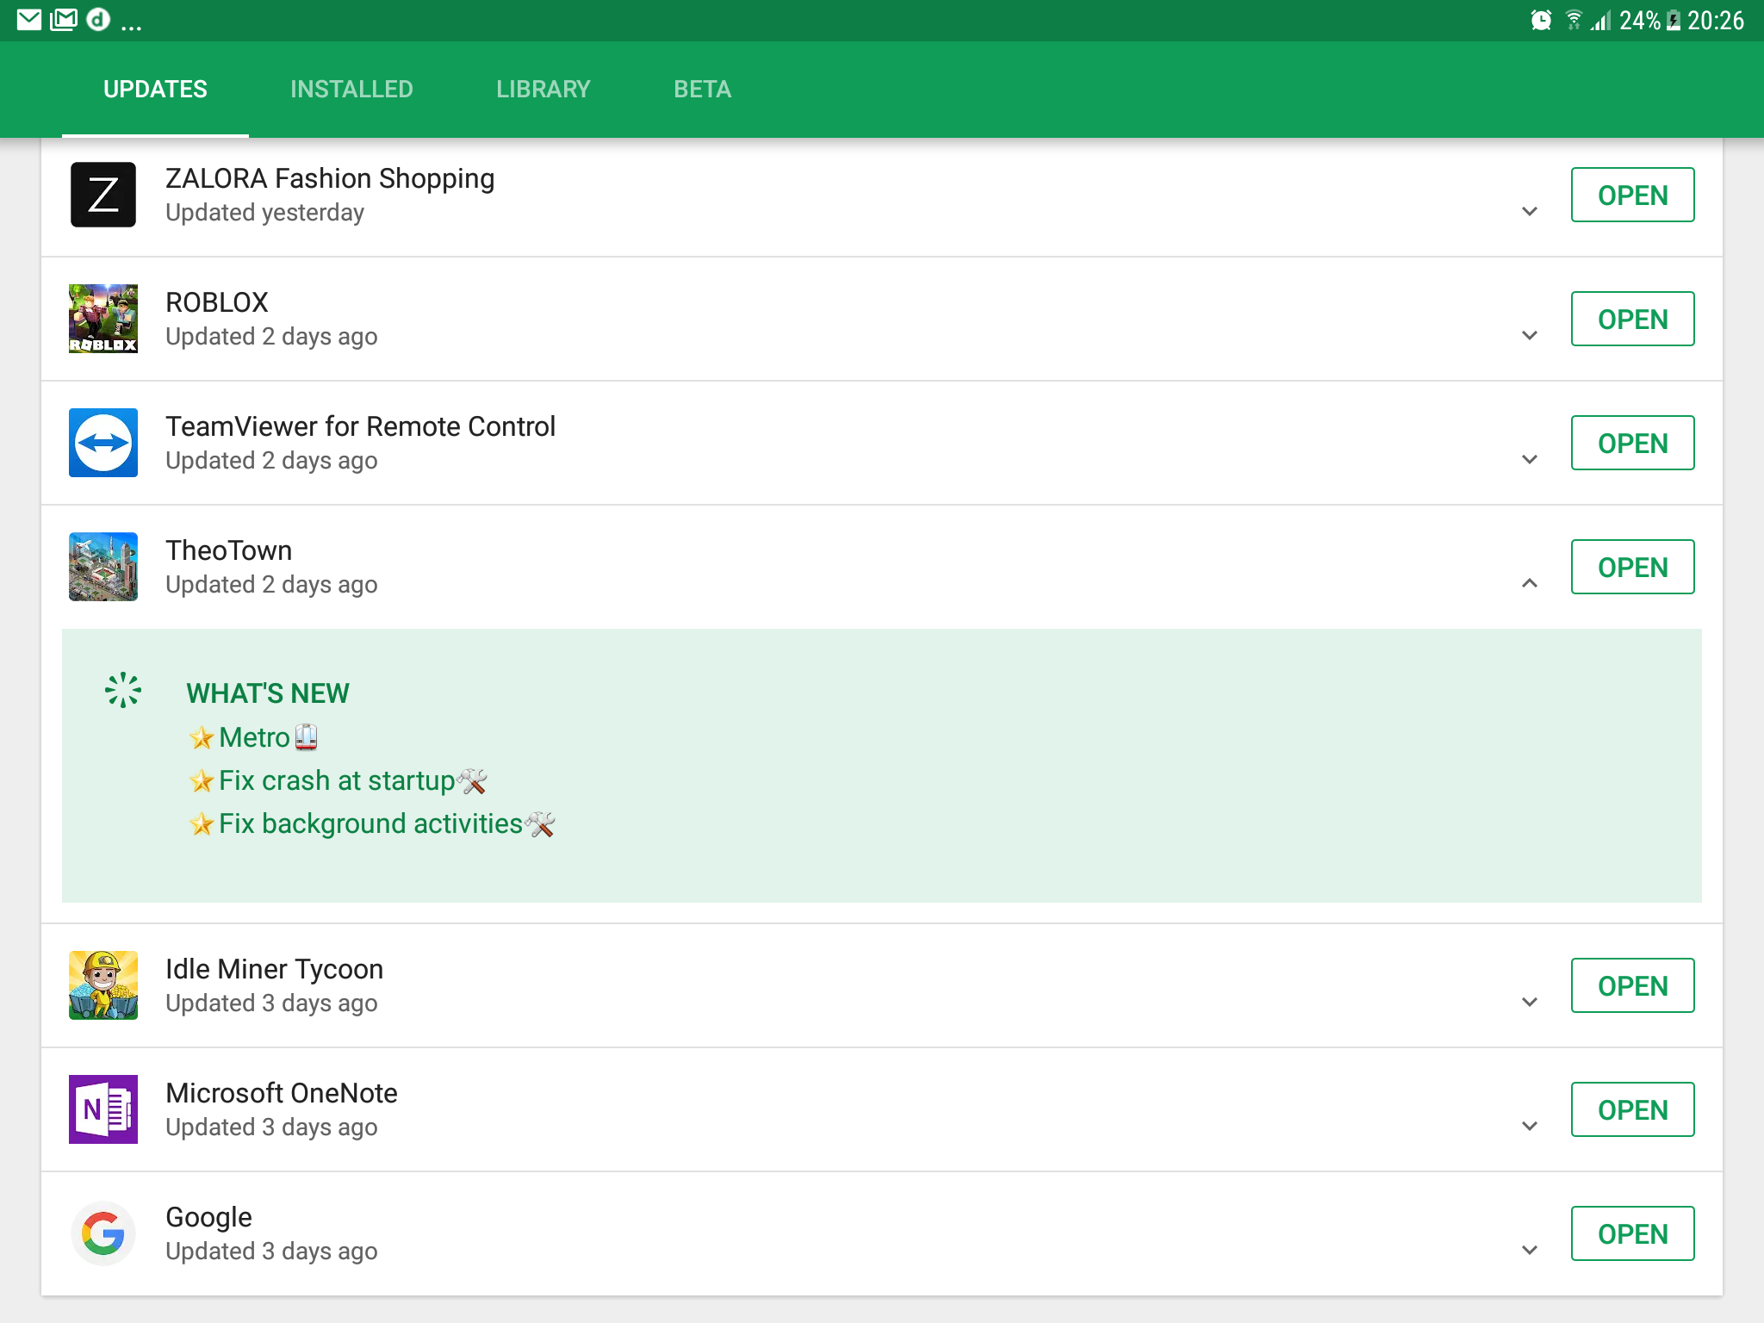Screen dimensions: 1764x1323
Task: Switch to the UPDATES tab
Action: tap(155, 90)
